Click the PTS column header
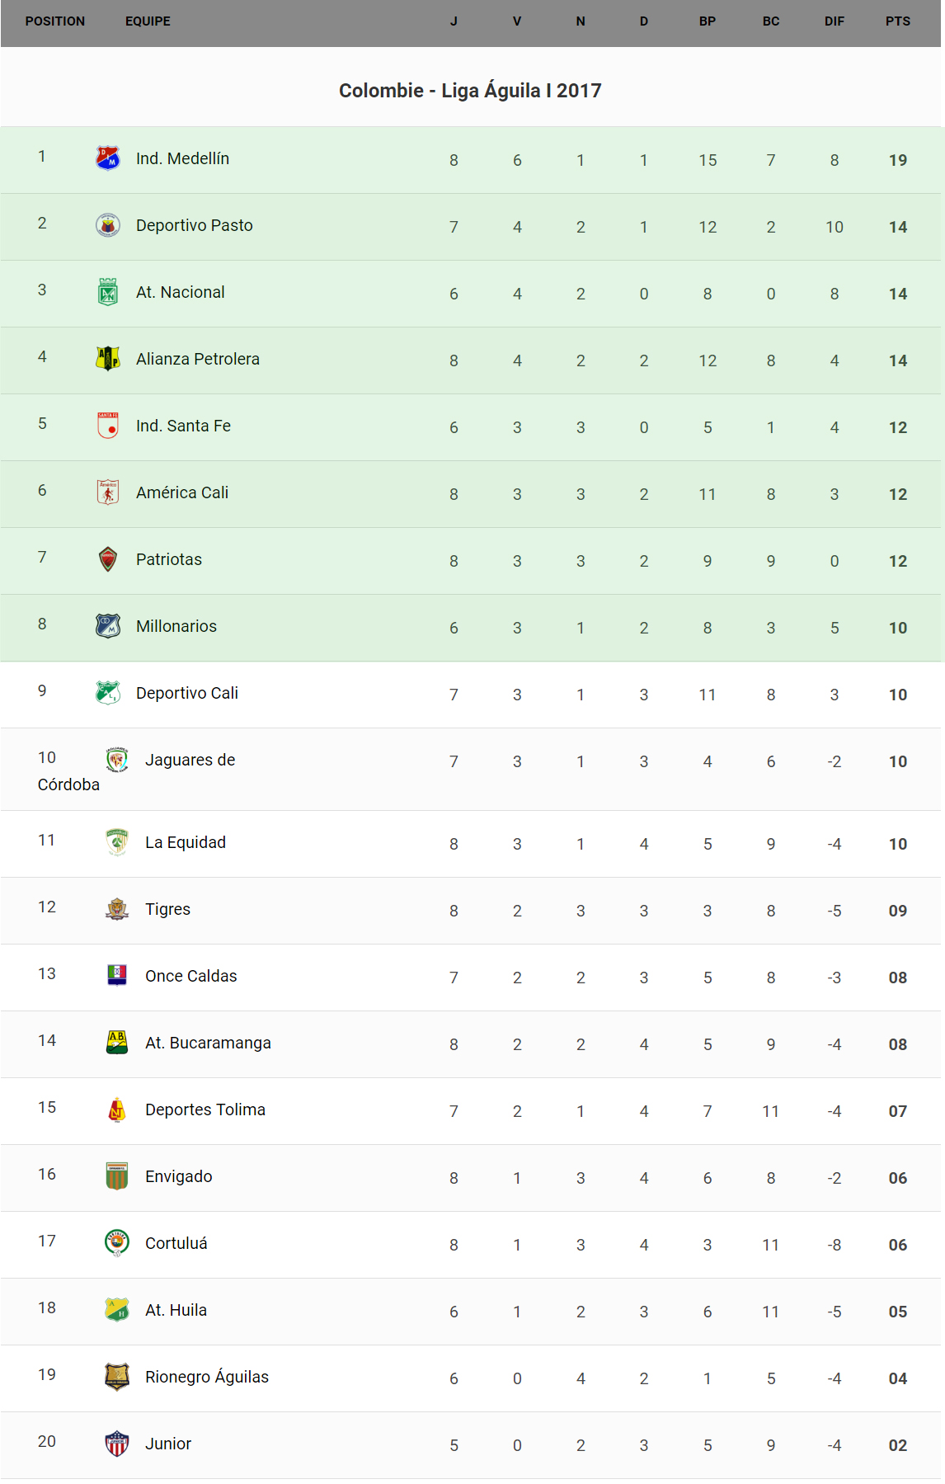945x1484 pixels. click(897, 21)
